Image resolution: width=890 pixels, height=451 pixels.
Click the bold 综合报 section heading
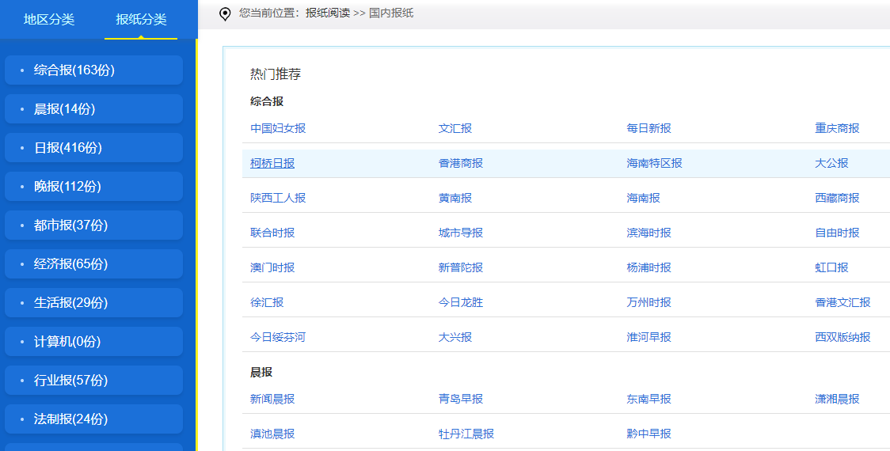click(x=267, y=101)
